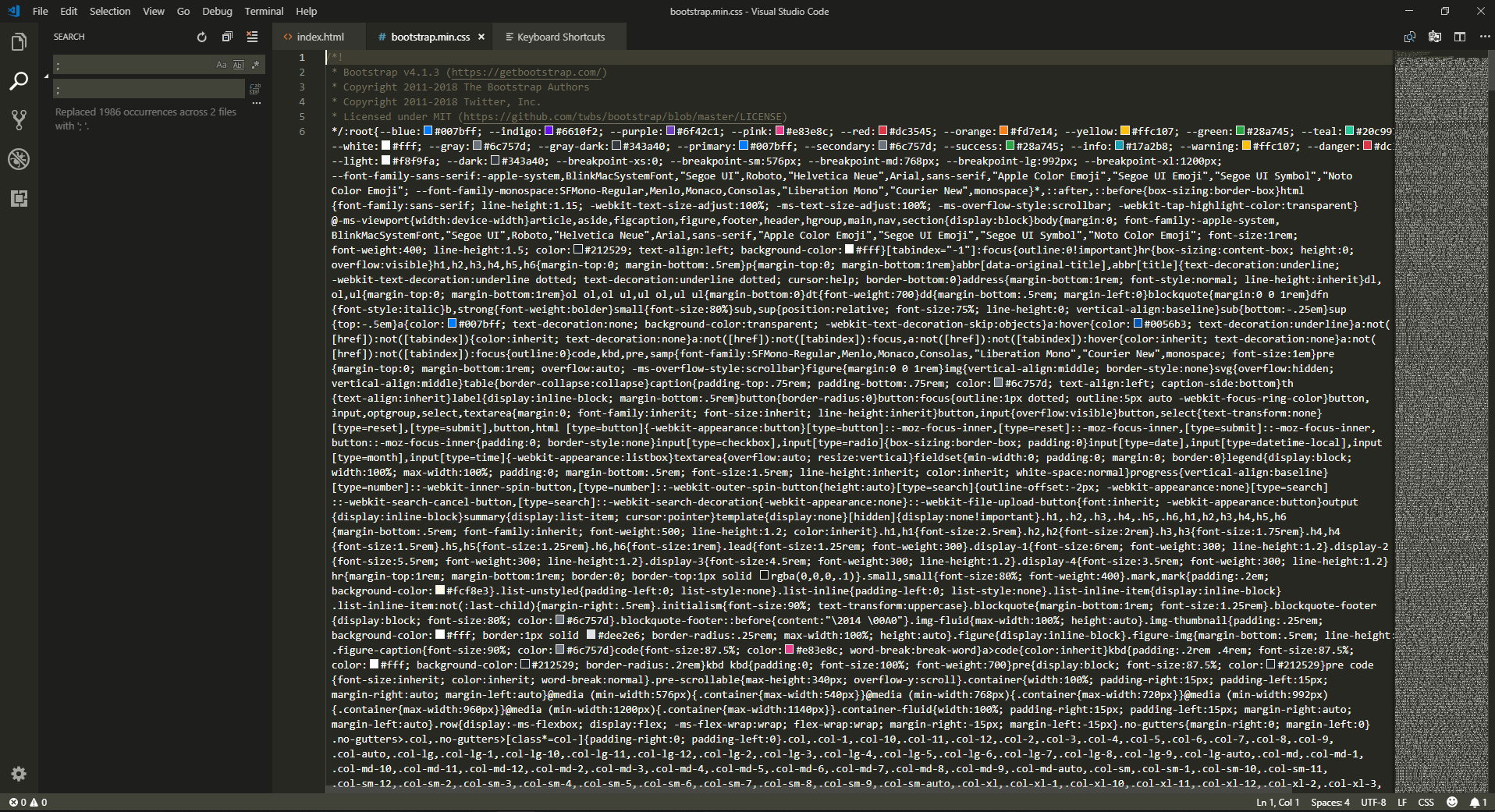Open the Selection menu
This screenshot has height=812, width=1495.
[x=110, y=11]
